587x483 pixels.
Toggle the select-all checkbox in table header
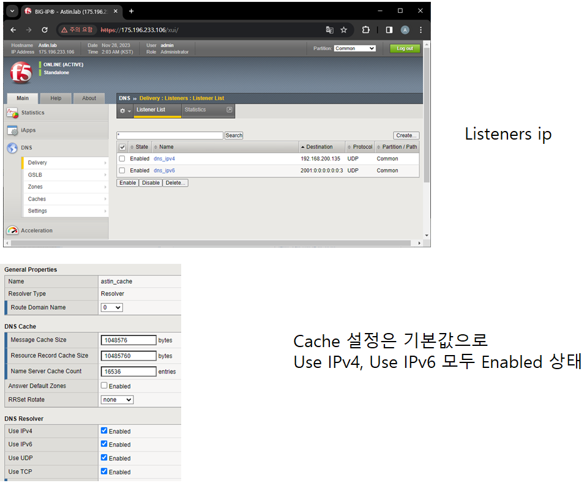[122, 147]
